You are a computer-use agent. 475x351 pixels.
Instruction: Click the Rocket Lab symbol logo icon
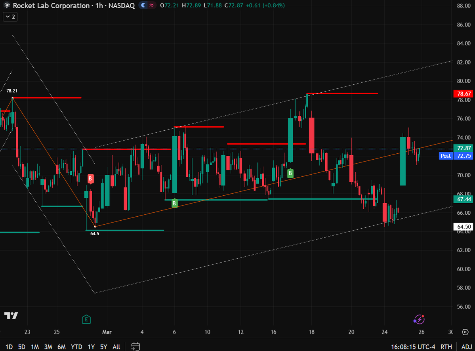(x=7, y=6)
